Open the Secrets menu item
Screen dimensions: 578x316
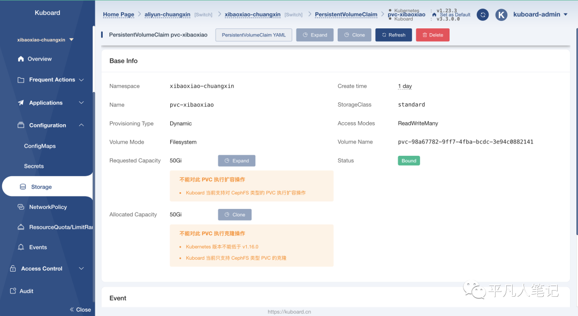(34, 166)
